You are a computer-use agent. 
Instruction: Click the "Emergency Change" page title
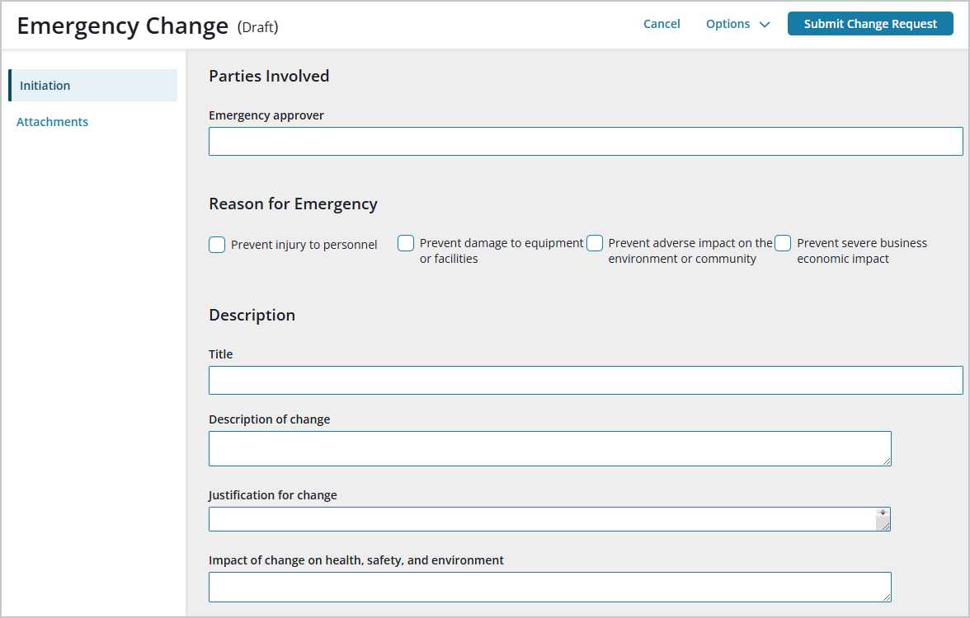122,26
